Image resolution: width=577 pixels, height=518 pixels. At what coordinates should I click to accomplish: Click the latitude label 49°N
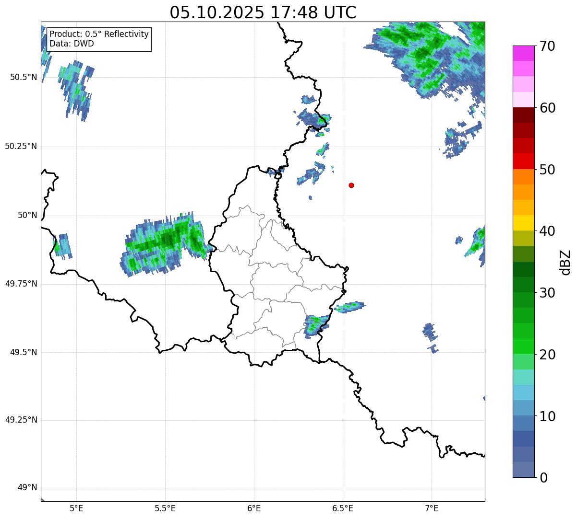(x=27, y=488)
